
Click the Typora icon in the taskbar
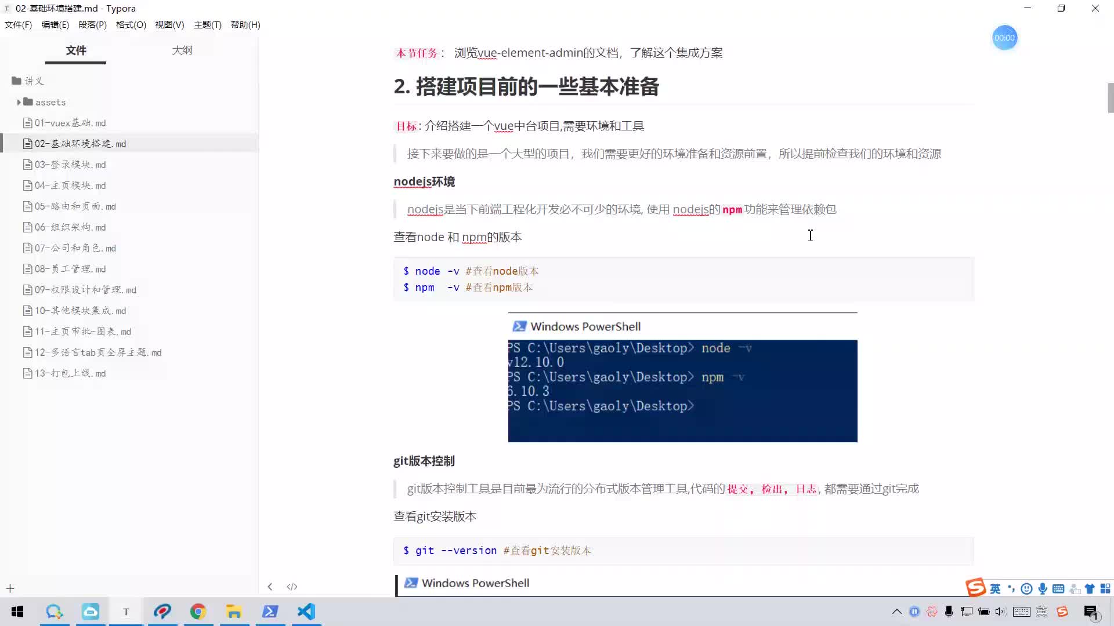[126, 612]
